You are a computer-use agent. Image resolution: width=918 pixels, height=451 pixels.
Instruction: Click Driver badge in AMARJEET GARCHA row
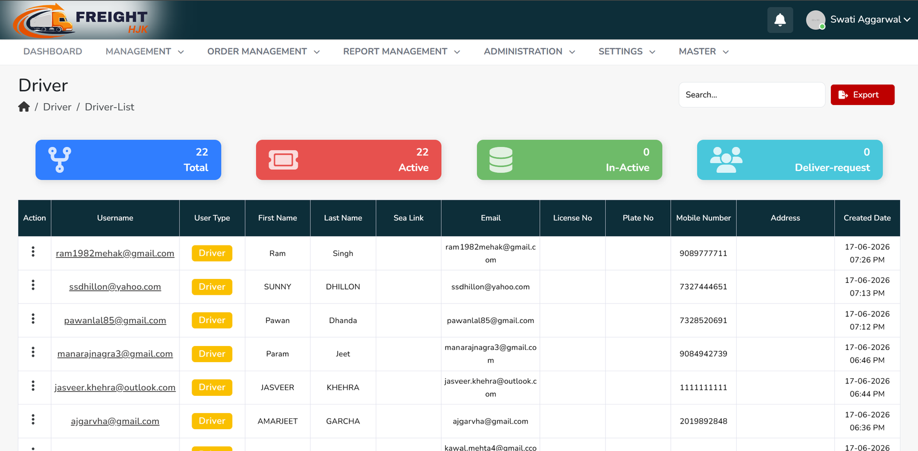[x=212, y=421]
